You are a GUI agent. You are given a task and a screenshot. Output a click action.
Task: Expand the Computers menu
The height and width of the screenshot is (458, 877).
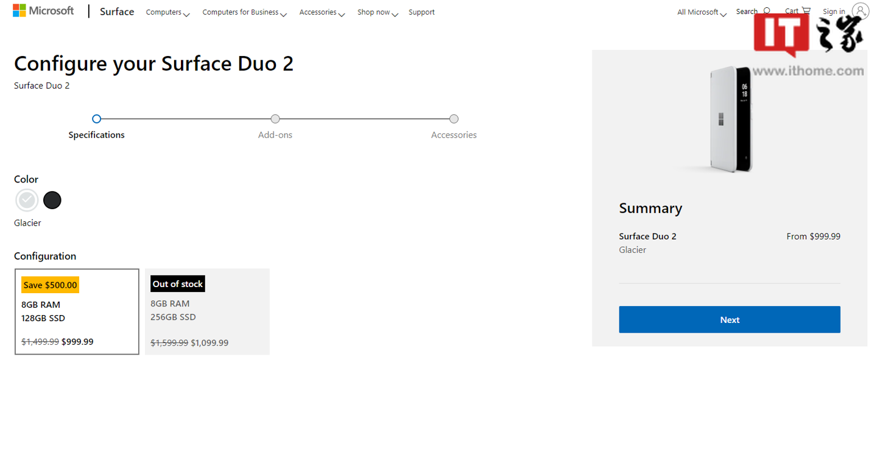coord(167,12)
